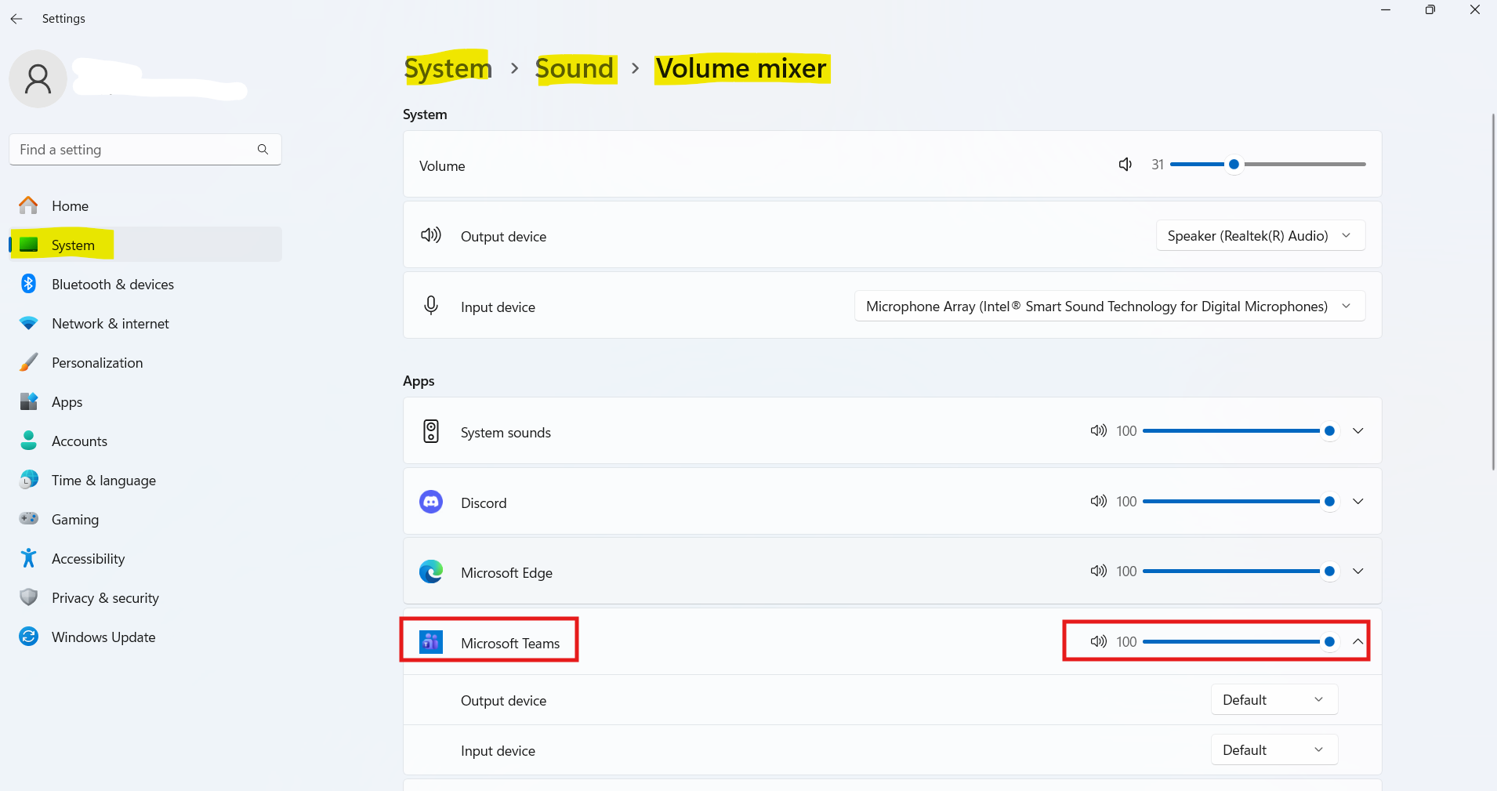Collapse Microsoft Teams options chevron
1497x791 pixels.
tap(1358, 641)
